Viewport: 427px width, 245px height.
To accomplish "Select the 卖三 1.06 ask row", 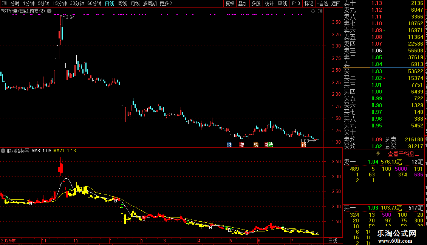I will click(384, 51).
